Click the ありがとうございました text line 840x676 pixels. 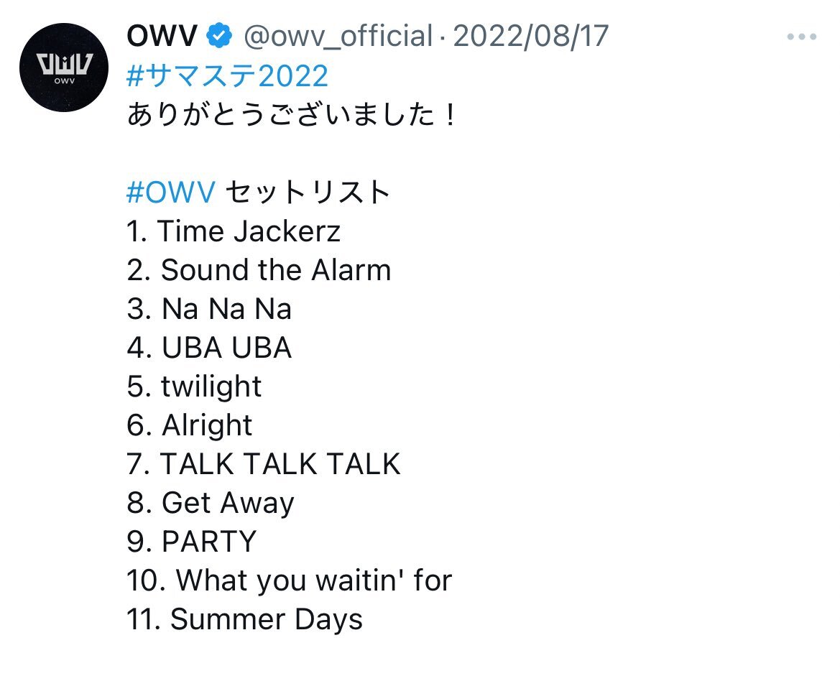click(291, 115)
